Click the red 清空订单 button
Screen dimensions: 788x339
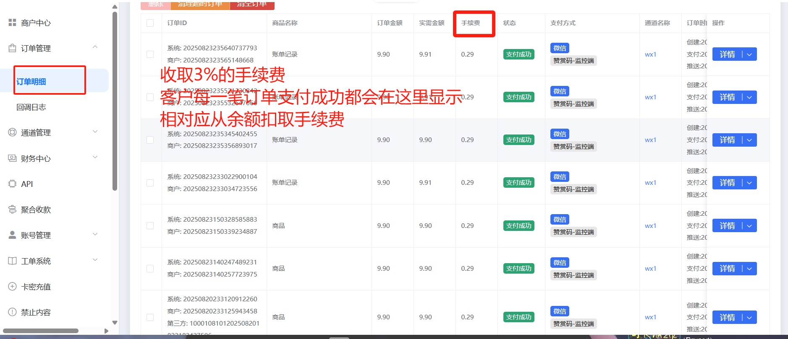click(x=252, y=5)
